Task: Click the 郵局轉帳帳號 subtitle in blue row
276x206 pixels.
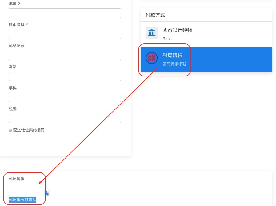Action: [174, 64]
